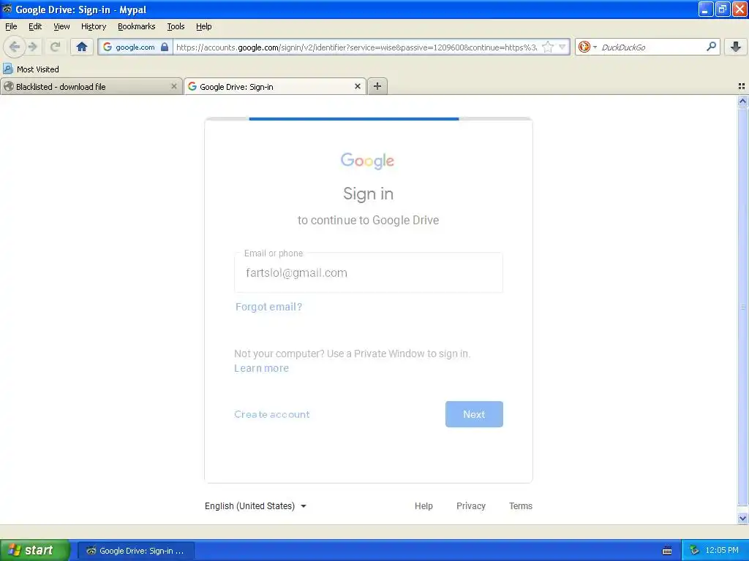Open the home page
The width and height of the screenshot is (749, 561).
(82, 47)
